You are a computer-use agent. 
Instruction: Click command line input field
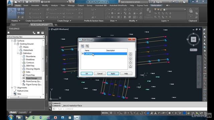pos(128,109)
